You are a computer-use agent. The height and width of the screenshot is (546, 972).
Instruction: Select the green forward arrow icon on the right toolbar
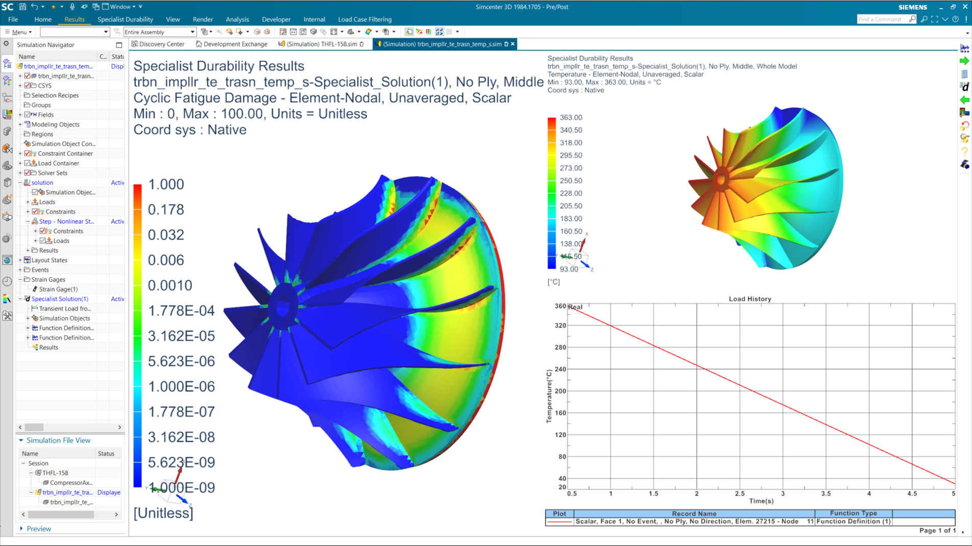[965, 61]
